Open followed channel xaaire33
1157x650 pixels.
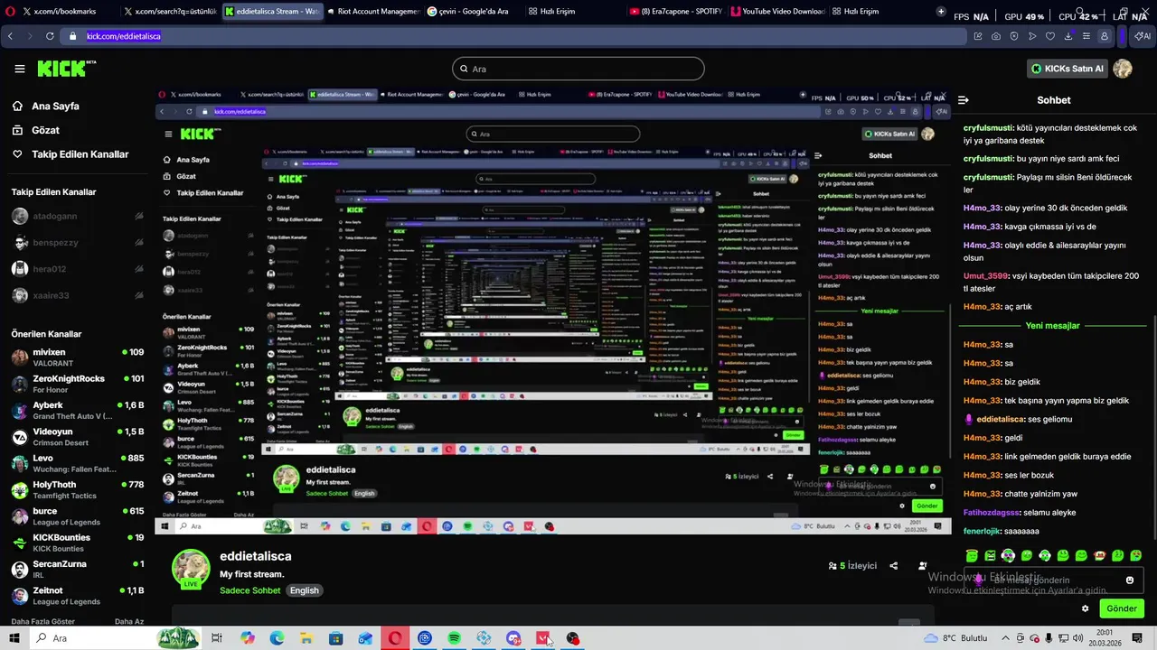point(77,295)
